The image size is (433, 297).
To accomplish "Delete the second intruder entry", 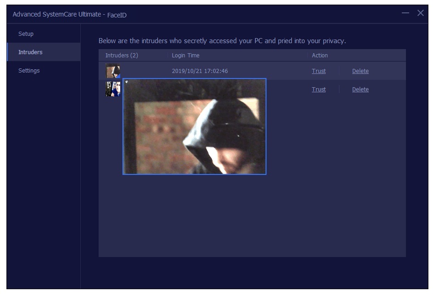I will point(360,90).
